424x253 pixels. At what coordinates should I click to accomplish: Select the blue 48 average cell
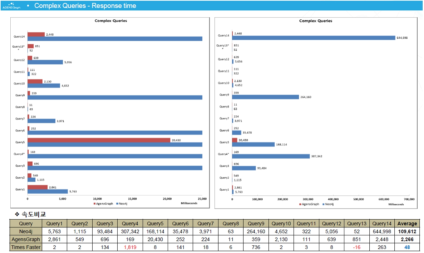(407, 247)
